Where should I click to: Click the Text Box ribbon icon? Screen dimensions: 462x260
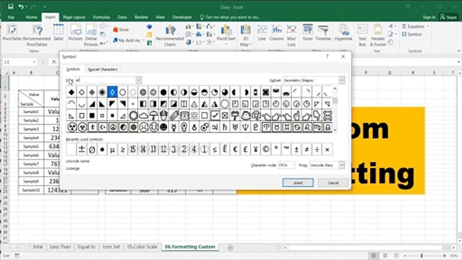tap(362, 35)
